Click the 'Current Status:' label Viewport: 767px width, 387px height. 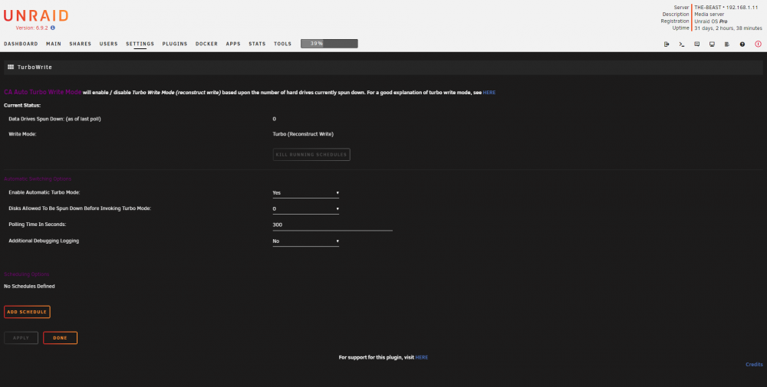22,105
